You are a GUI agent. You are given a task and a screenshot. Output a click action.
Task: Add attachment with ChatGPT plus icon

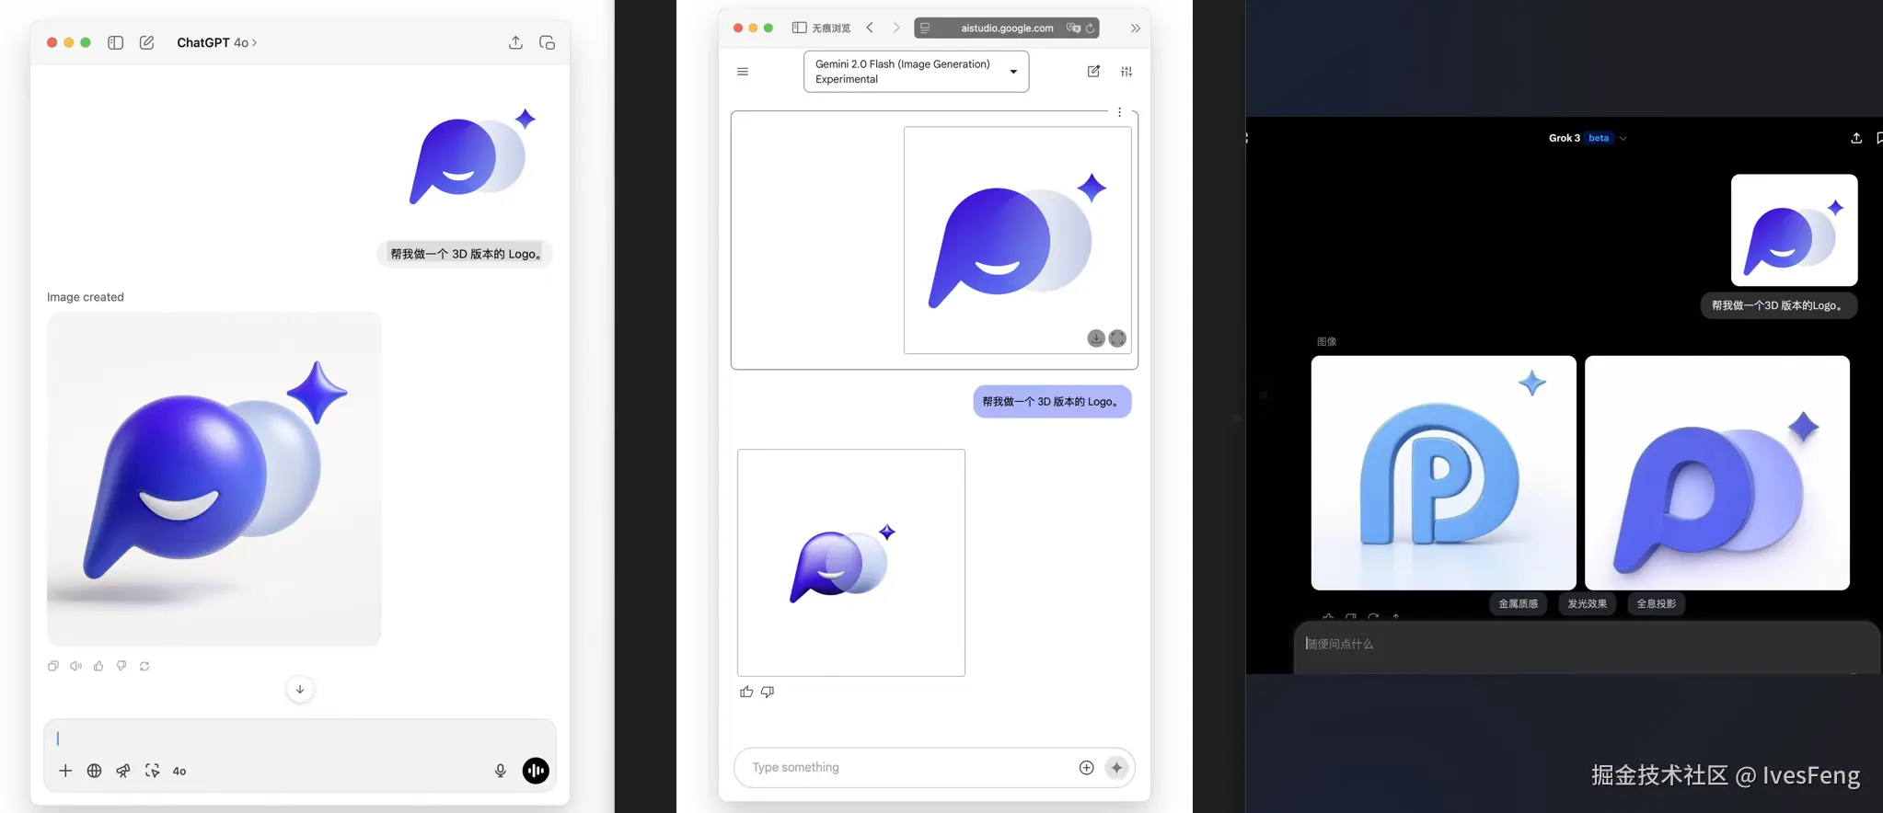(x=65, y=771)
